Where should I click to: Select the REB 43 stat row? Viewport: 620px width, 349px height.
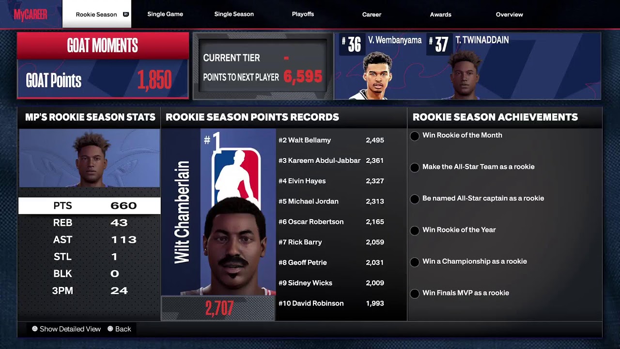point(89,222)
